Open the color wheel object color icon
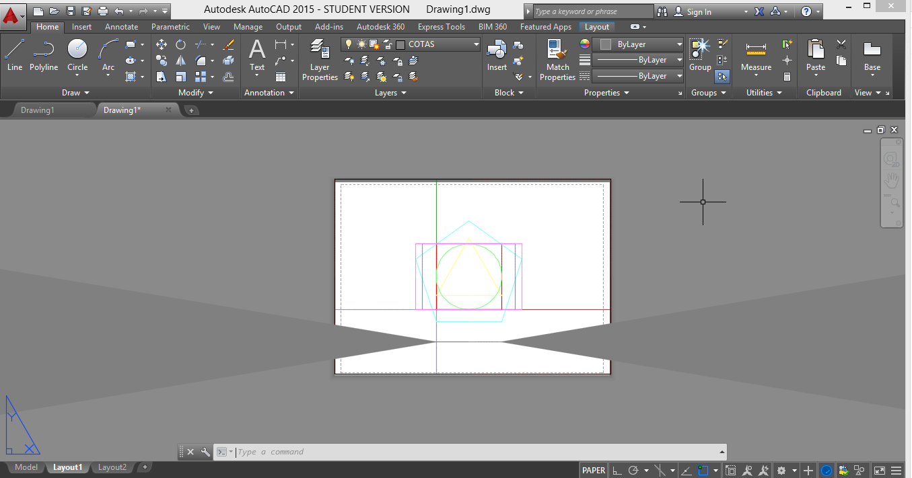The height and width of the screenshot is (478, 912). point(585,44)
